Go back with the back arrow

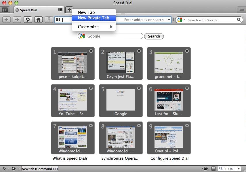[6, 20]
